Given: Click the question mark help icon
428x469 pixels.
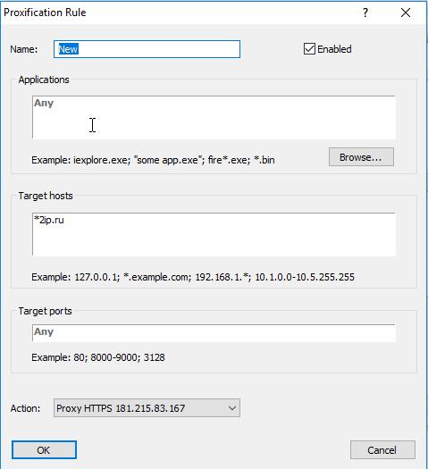Looking at the screenshot, I should [x=365, y=13].
